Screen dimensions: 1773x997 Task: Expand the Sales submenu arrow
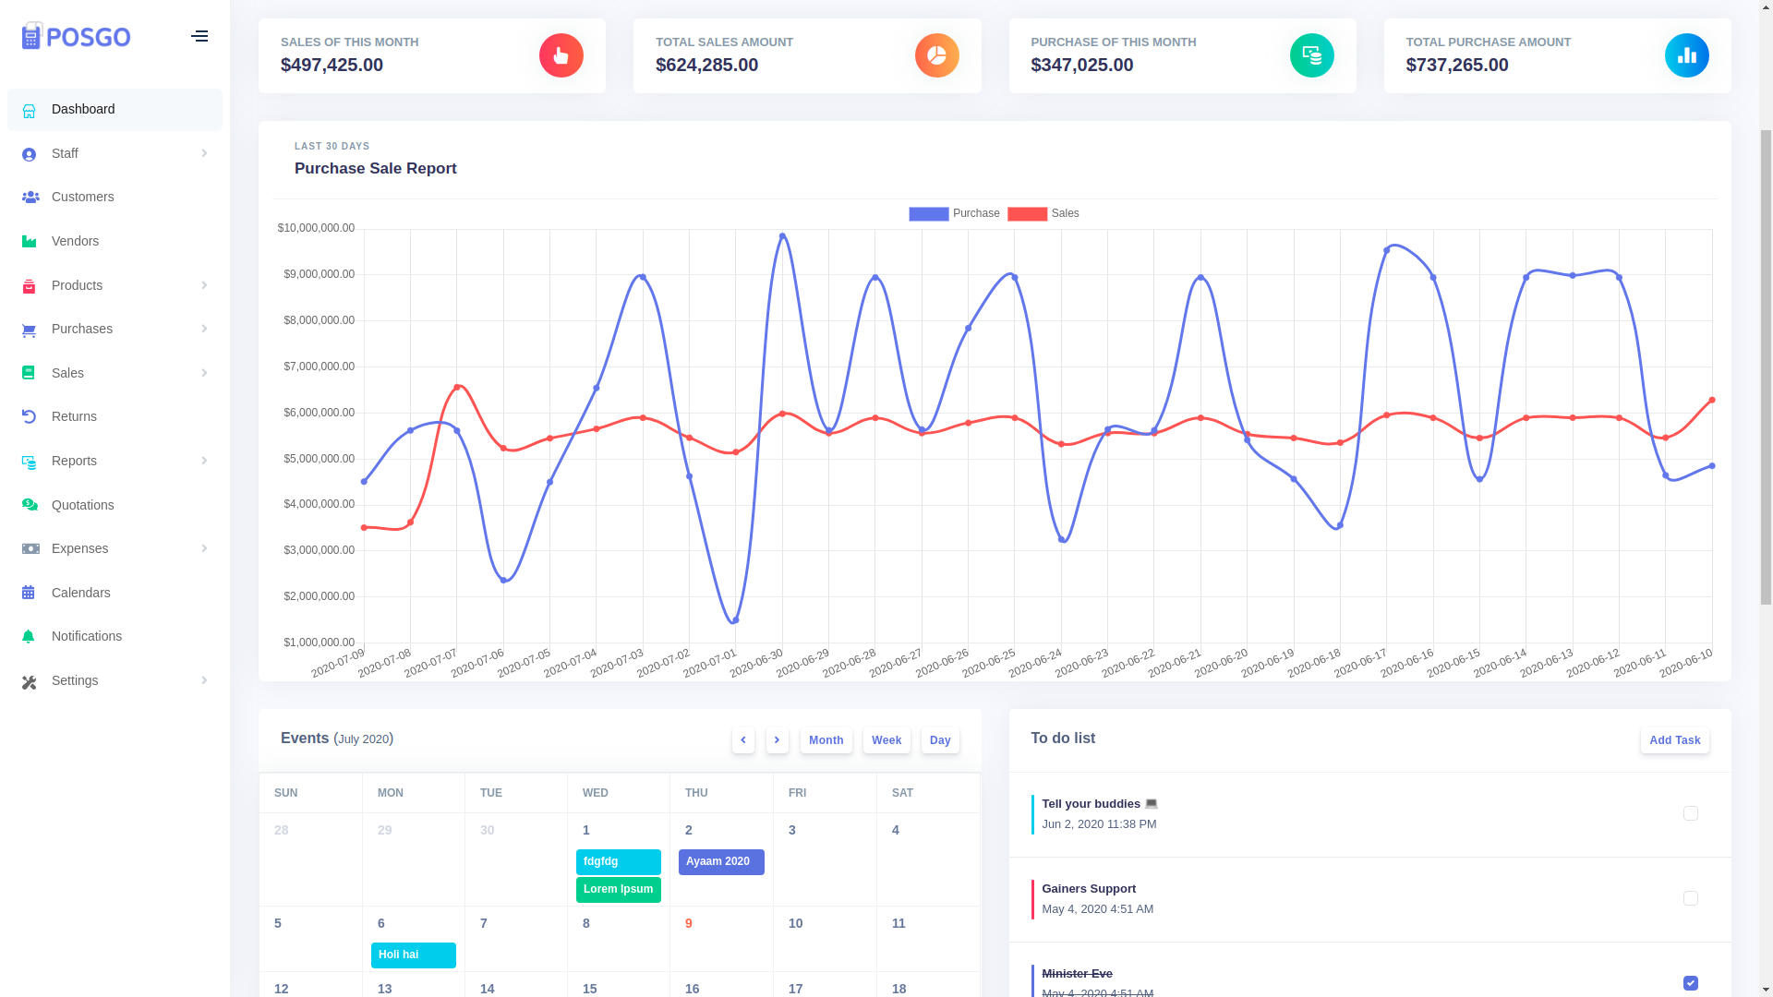pyautogui.click(x=204, y=373)
